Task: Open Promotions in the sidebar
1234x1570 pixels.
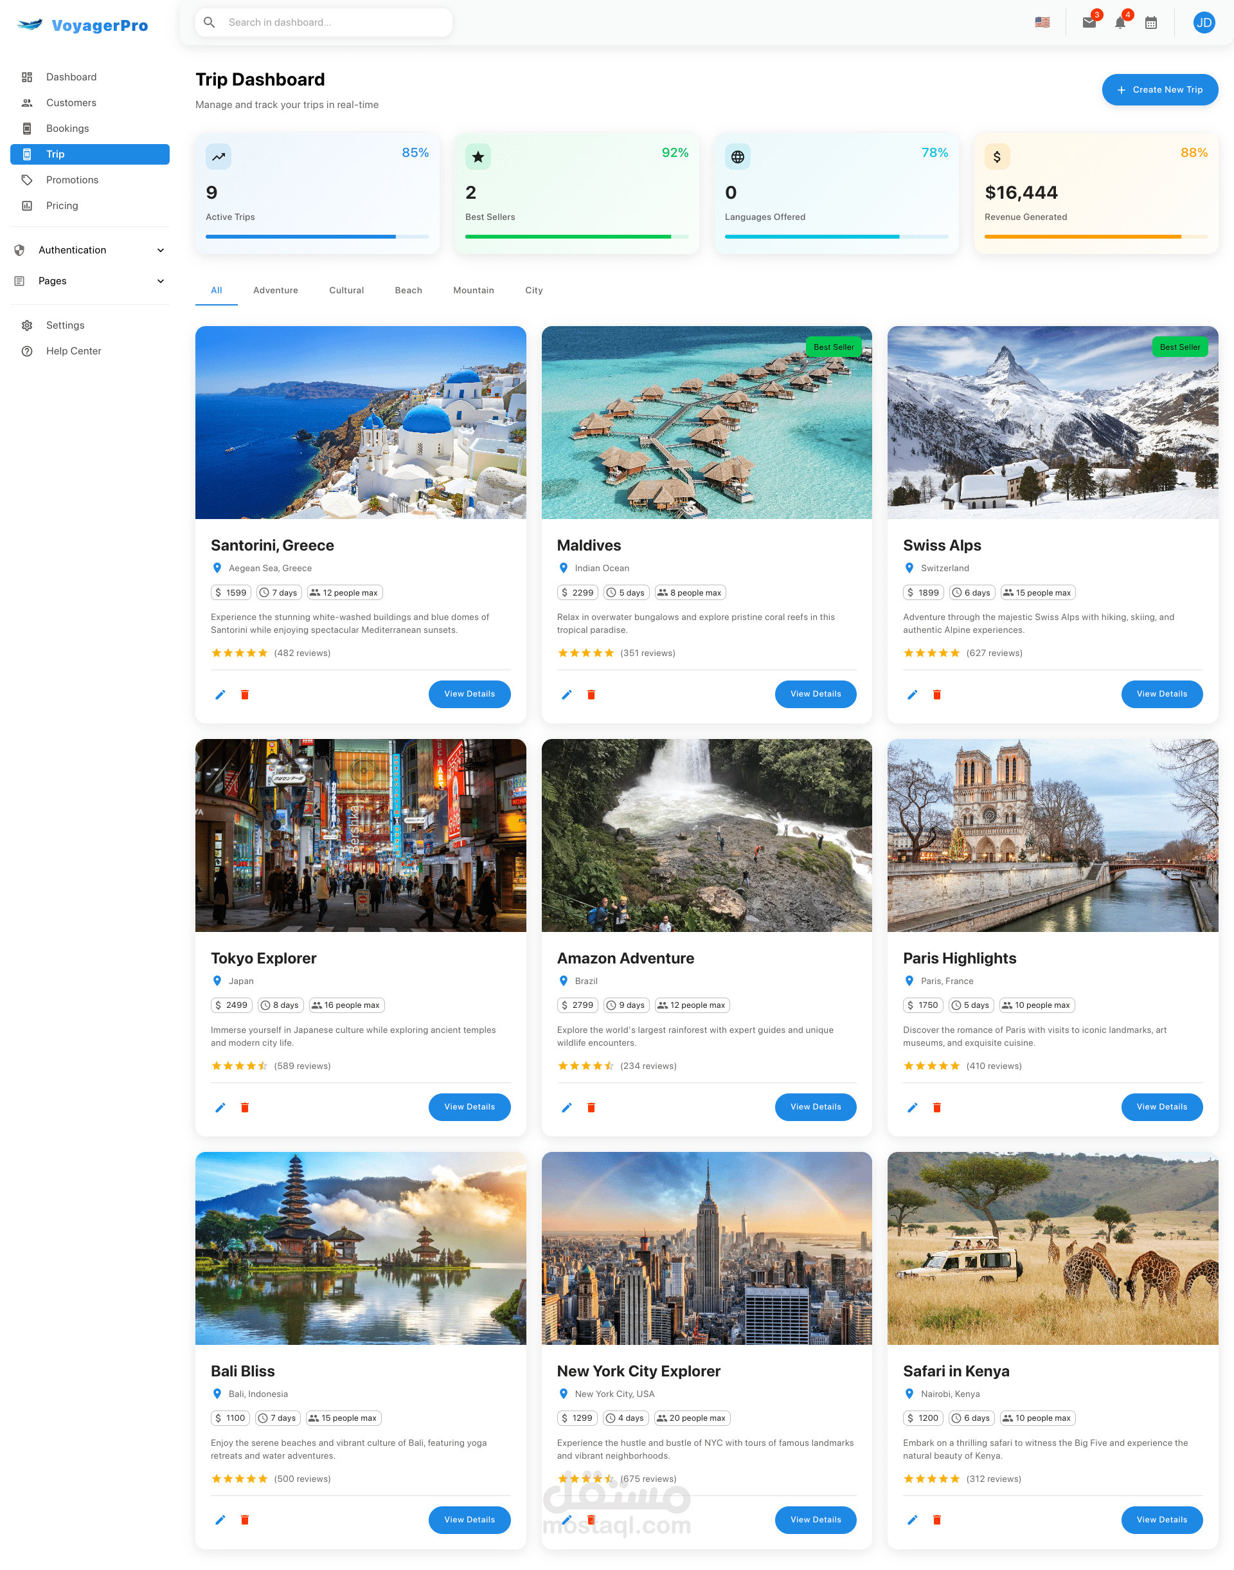Action: 72,180
